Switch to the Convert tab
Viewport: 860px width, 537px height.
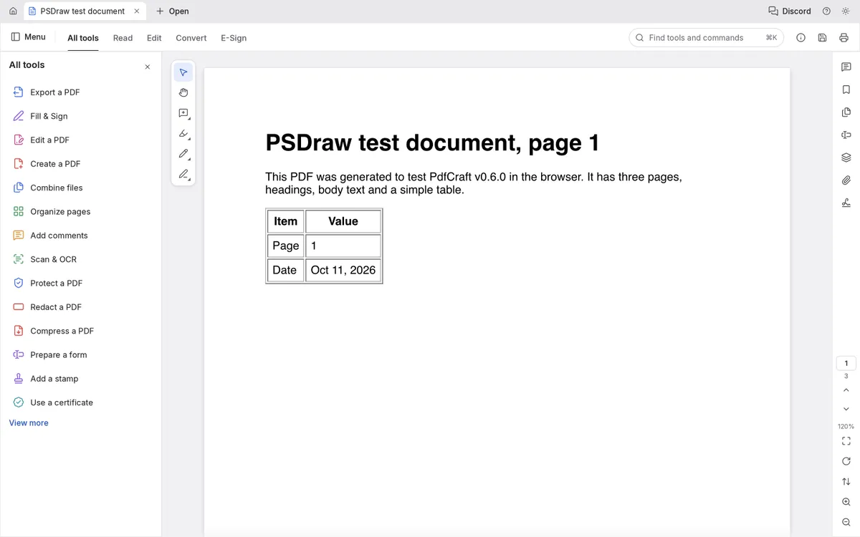click(x=191, y=38)
